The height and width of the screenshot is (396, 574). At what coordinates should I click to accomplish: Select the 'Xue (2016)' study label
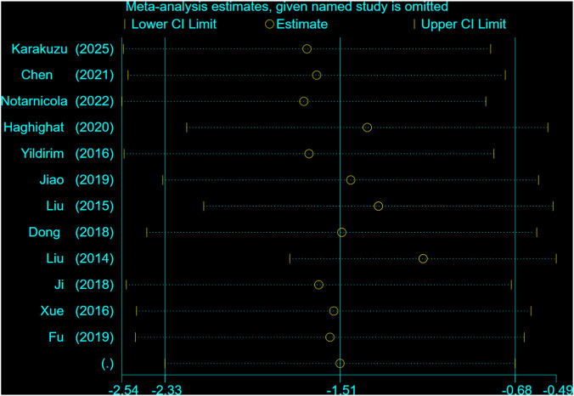pos(77,311)
